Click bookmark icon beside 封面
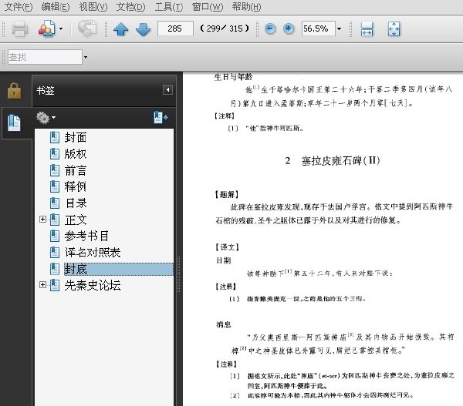This screenshot has width=463, height=406. (x=55, y=137)
